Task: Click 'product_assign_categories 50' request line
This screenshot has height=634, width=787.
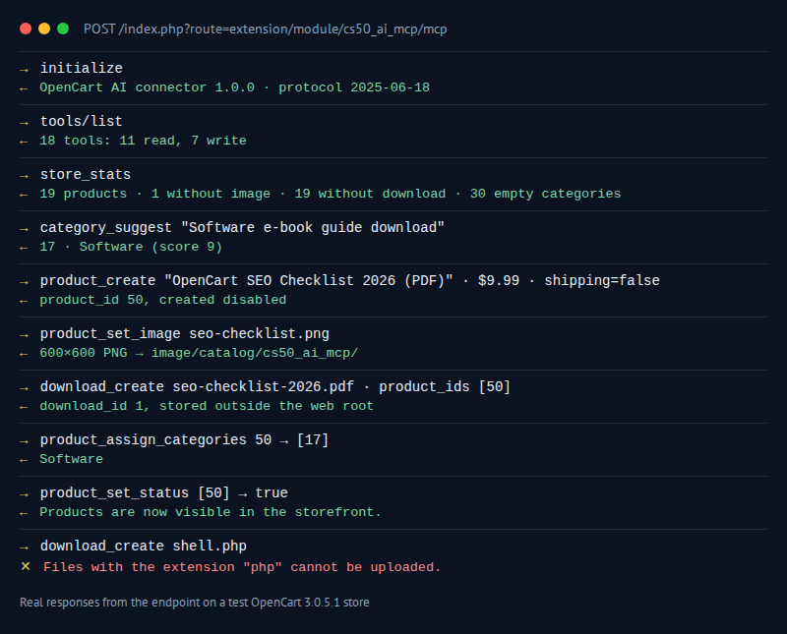Action: [x=184, y=440]
